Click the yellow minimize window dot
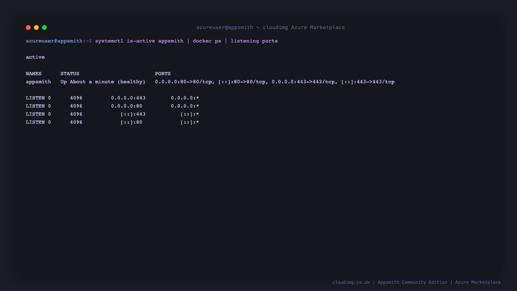 coord(36,27)
